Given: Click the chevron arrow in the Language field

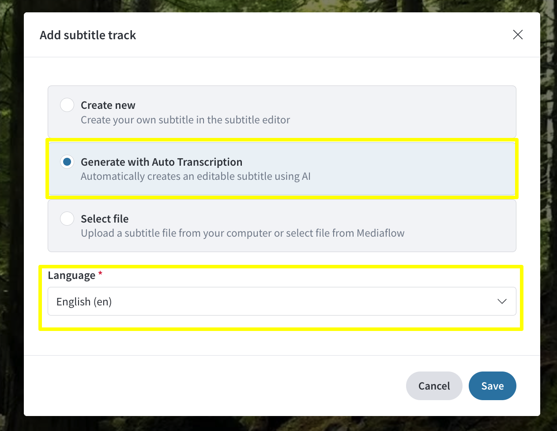Looking at the screenshot, I should pos(502,301).
